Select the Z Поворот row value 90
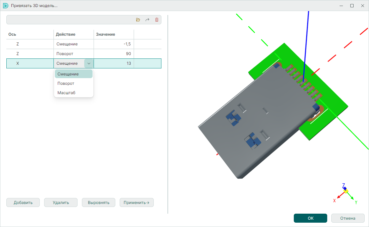The height and width of the screenshot is (227, 369). [x=114, y=54]
